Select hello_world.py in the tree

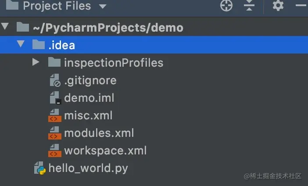pos(88,168)
